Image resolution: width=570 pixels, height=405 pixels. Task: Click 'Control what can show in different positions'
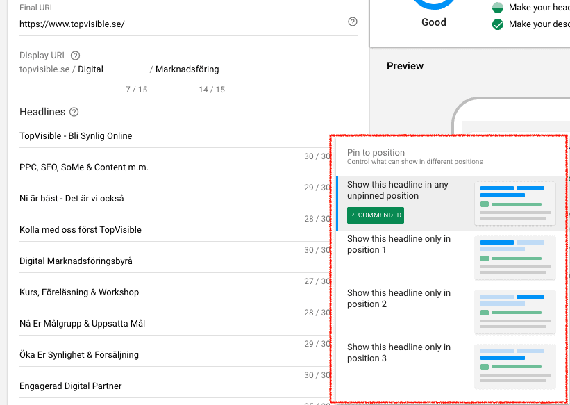click(414, 162)
